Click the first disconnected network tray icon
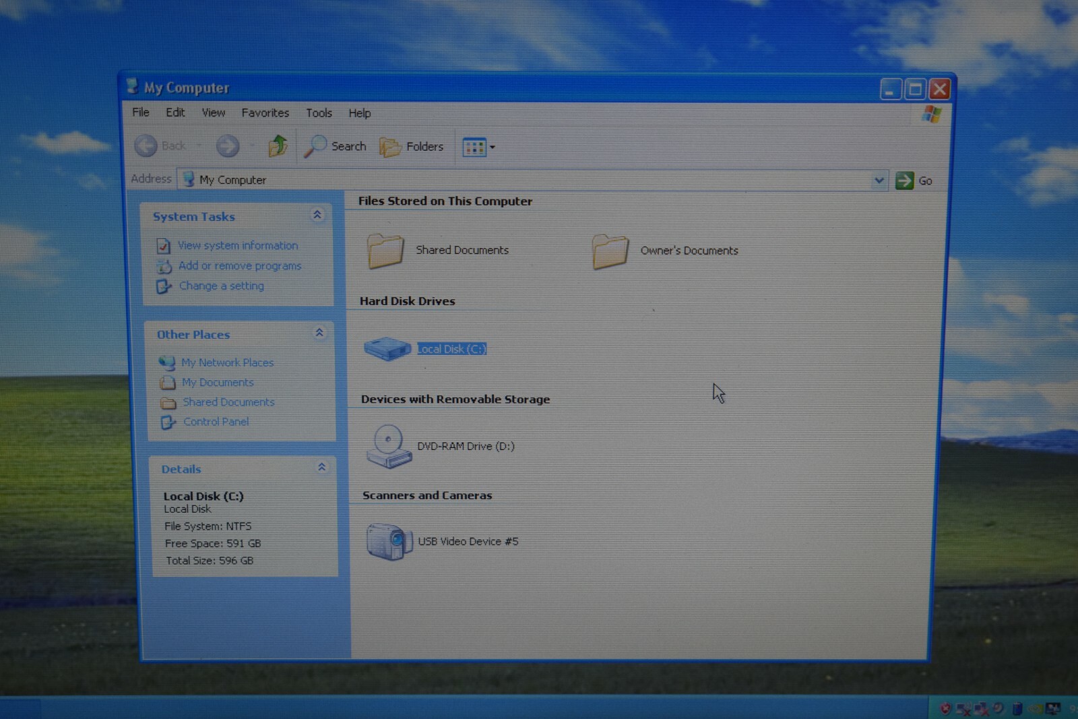This screenshot has width=1078, height=719. 963,709
